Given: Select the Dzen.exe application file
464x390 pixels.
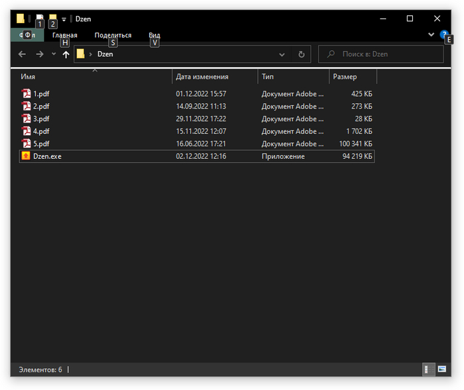Looking at the screenshot, I should 47,156.
